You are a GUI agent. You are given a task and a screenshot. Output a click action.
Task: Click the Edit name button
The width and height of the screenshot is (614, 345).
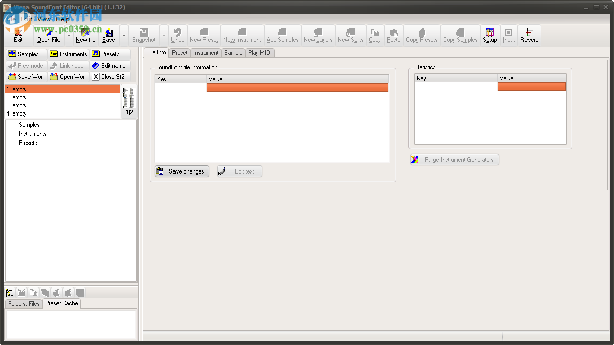[110, 65]
